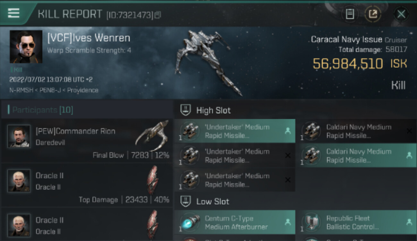
Task: Open the Daredevil ship icon
Action: (x=152, y=135)
